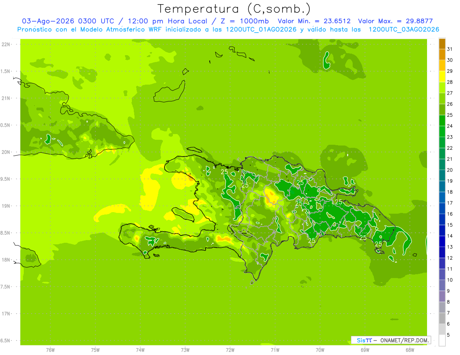Click the 20N latitude axis label
The height and width of the screenshot is (355, 460).
[x=7, y=152]
